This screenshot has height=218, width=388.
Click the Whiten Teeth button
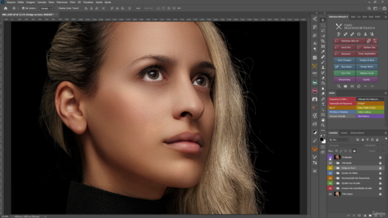point(367,73)
